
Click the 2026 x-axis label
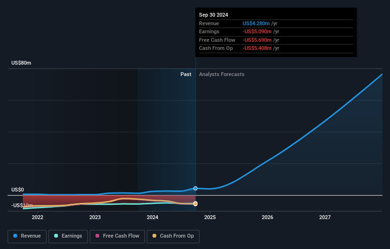[x=267, y=217]
